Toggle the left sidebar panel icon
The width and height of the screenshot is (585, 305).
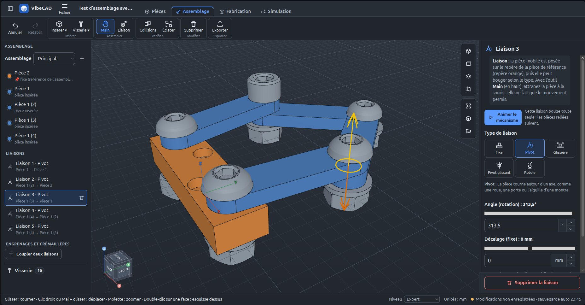point(10,9)
